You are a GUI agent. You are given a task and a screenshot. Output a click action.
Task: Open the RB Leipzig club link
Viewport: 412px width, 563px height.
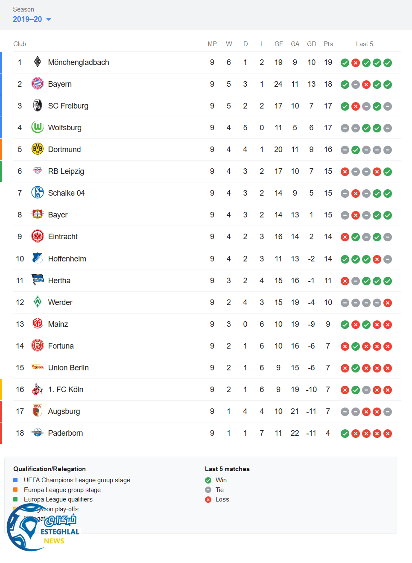click(66, 171)
